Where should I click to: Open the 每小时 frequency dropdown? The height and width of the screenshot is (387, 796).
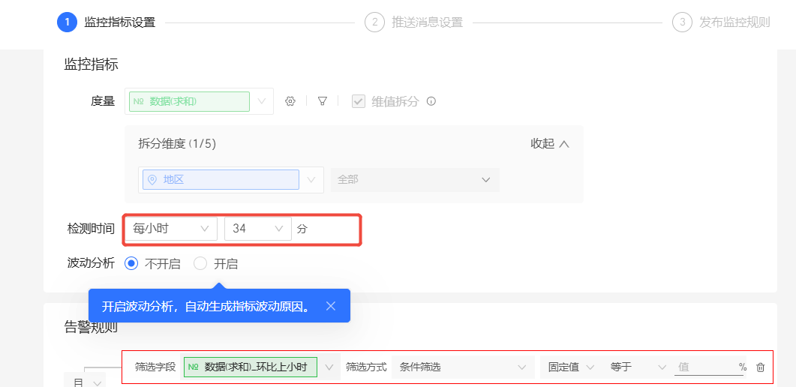[170, 229]
